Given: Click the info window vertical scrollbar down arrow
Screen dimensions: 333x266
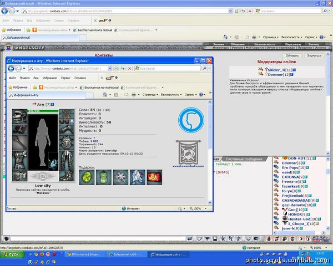Looking at the screenshot, I should (210, 202).
